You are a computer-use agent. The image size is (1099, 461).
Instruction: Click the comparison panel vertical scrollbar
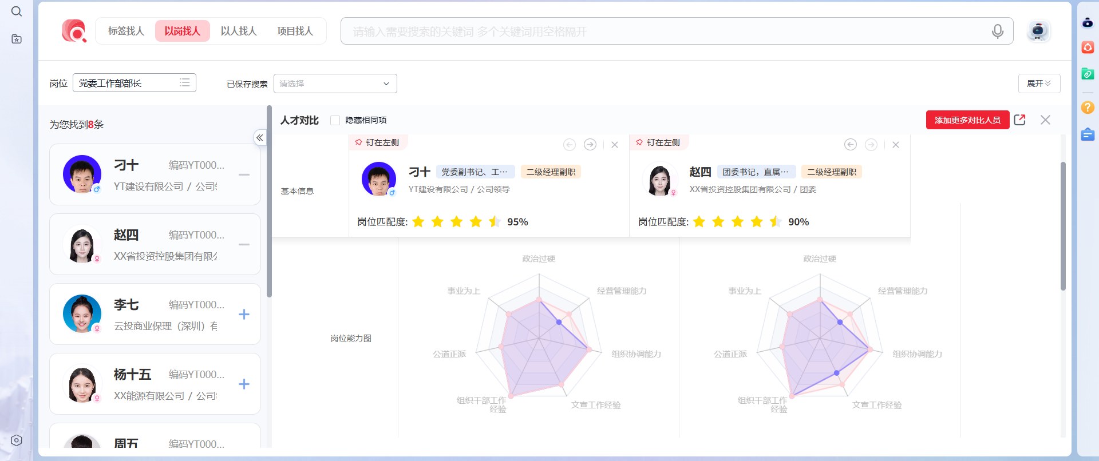point(1063,226)
